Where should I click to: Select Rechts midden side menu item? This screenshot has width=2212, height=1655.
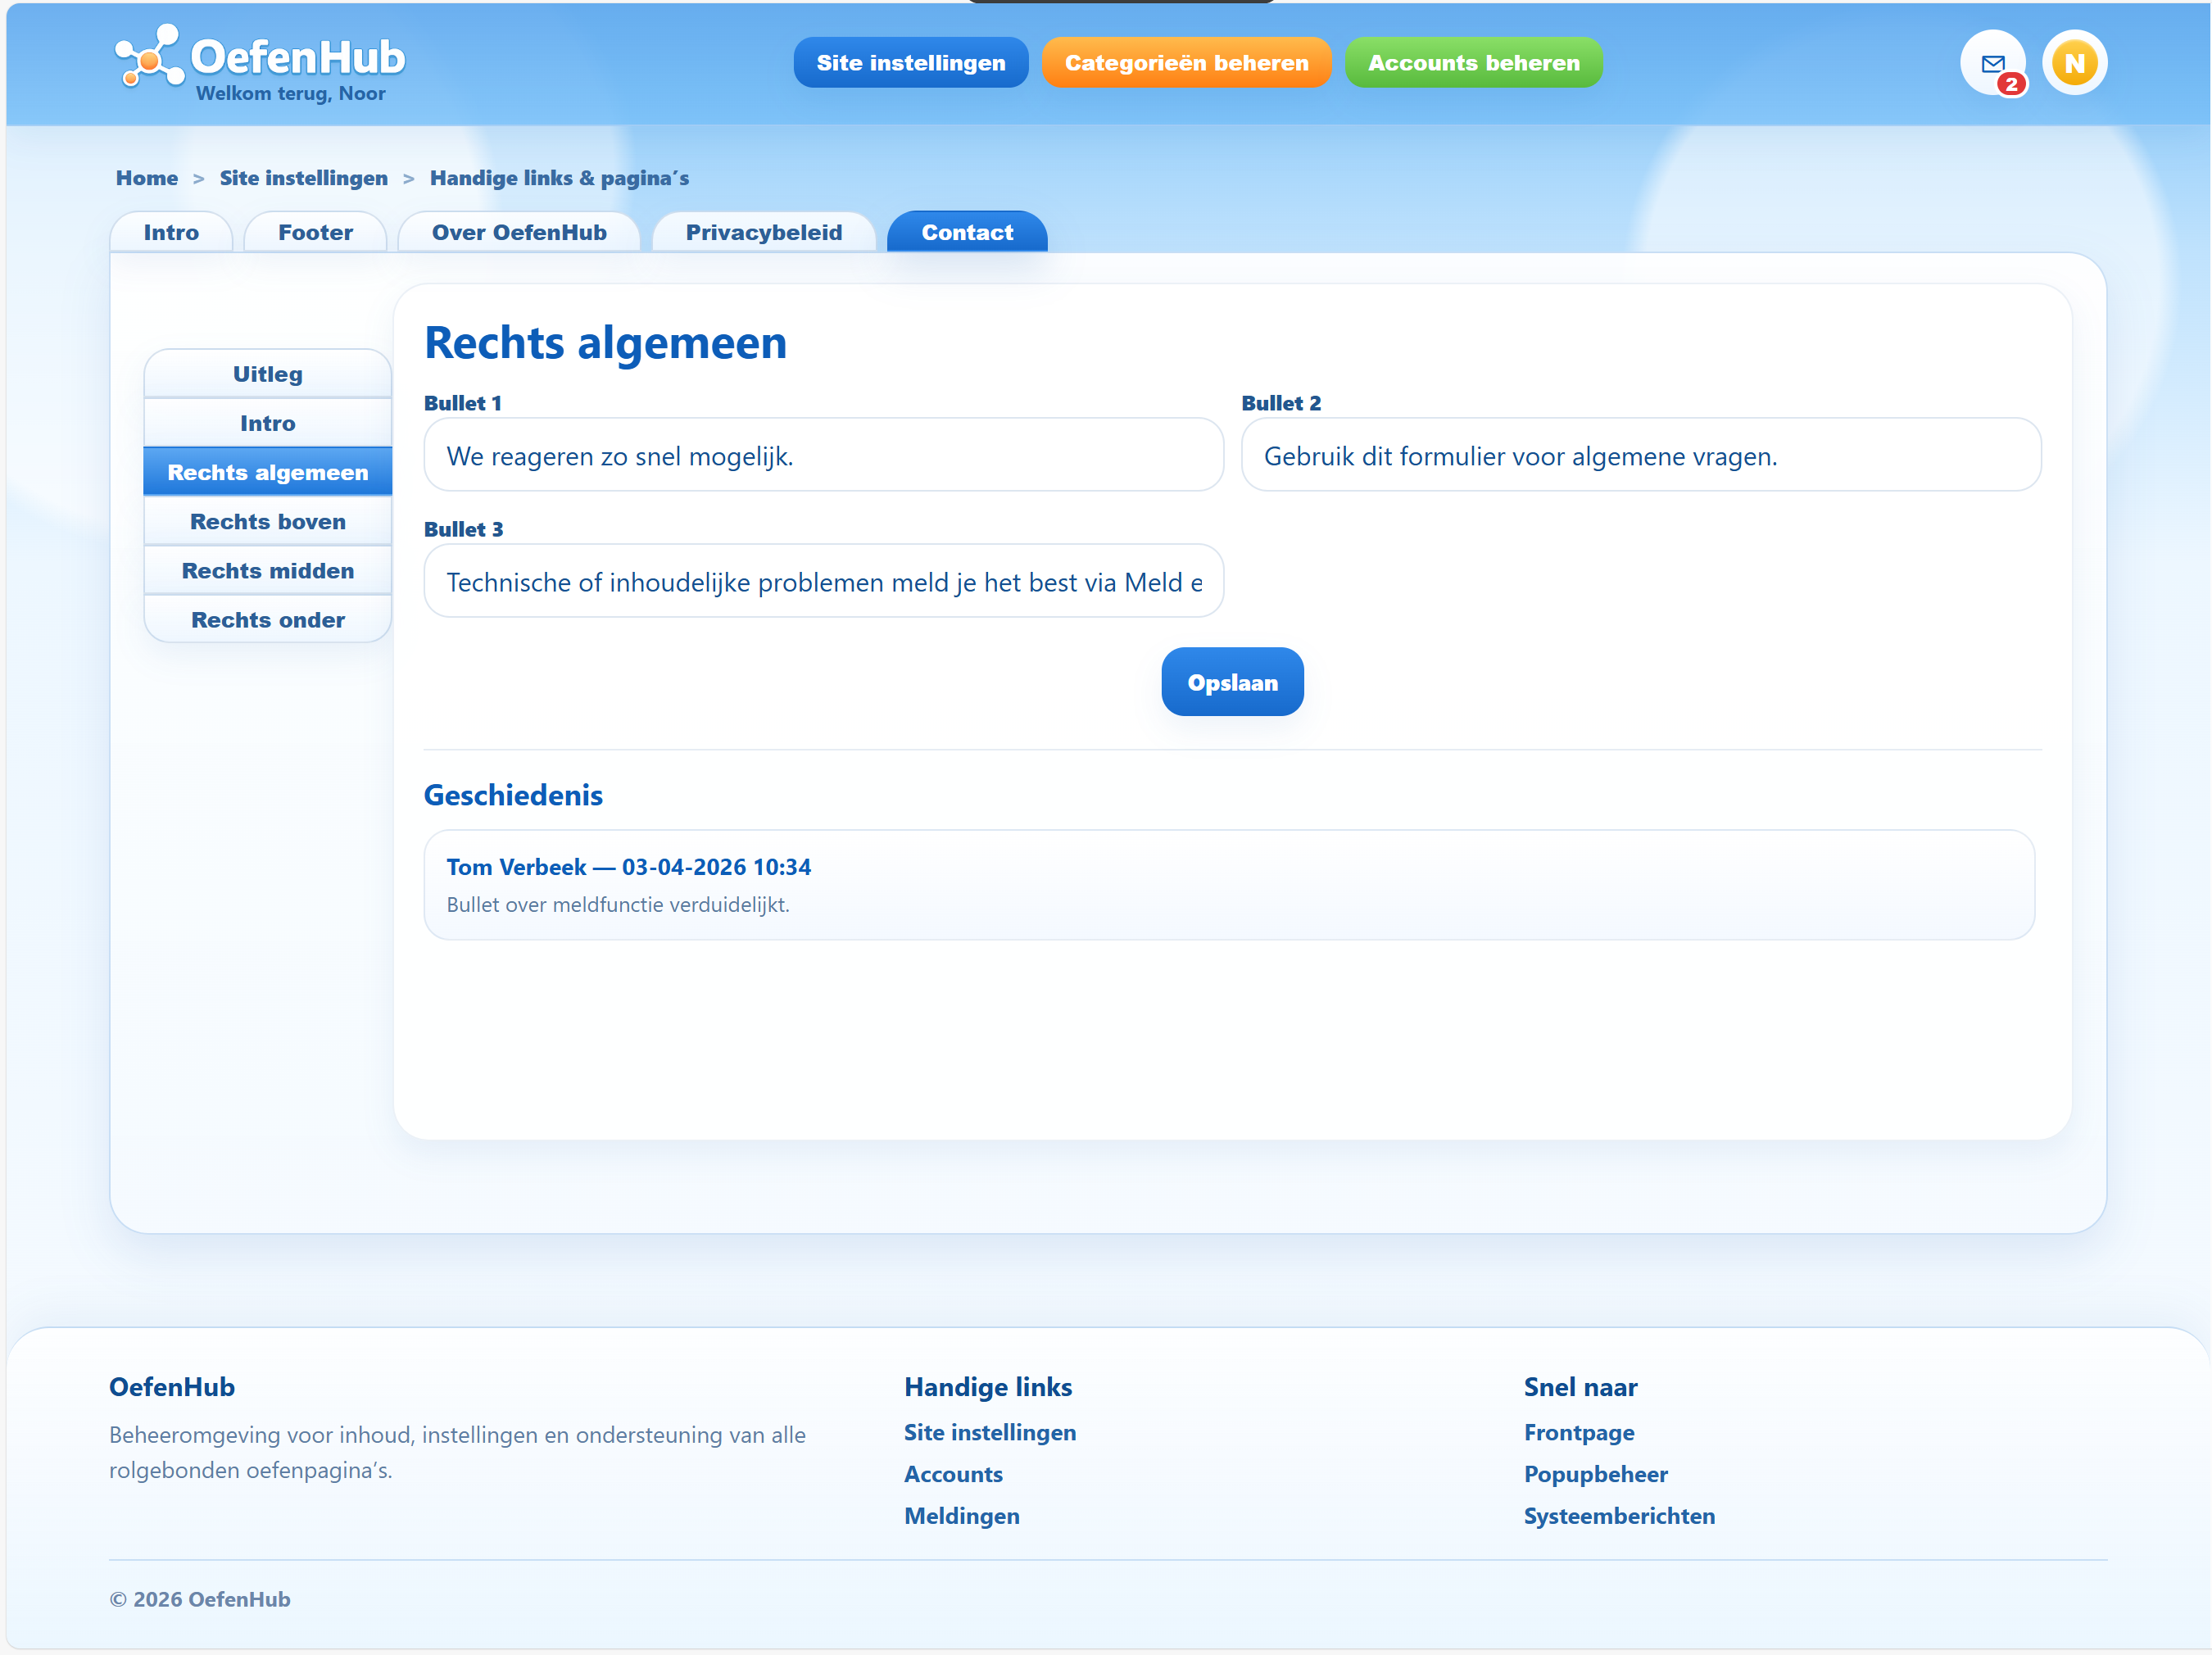[x=268, y=570]
